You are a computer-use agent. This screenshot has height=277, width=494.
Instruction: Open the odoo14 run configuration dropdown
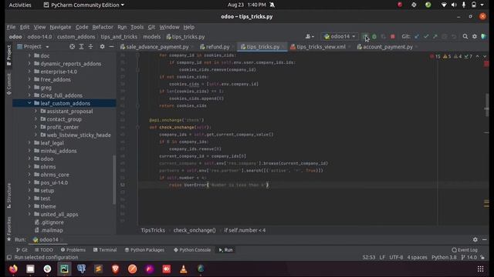[340, 37]
